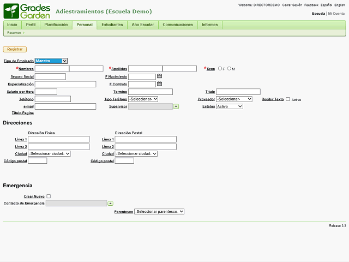Open the Tipo de Empleado dropdown
Viewport: 349px width, 262px height.
point(51,61)
